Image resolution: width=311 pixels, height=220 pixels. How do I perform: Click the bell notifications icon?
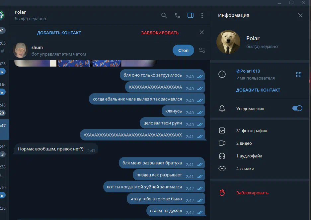pos(222,109)
